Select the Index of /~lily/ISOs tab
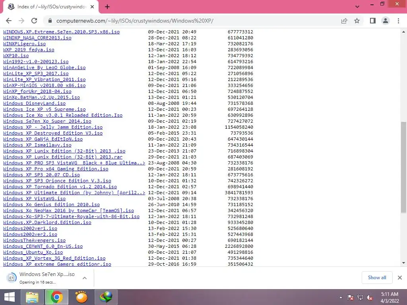The image size is (407, 305). [50, 7]
